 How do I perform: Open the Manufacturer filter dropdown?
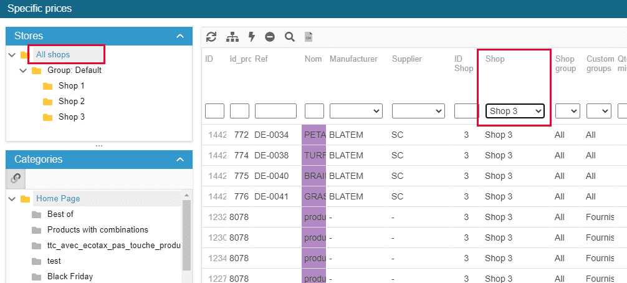point(355,111)
